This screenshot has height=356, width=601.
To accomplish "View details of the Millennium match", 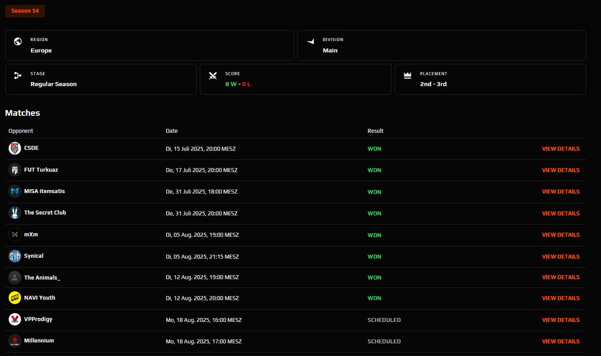I will pyautogui.click(x=560, y=341).
